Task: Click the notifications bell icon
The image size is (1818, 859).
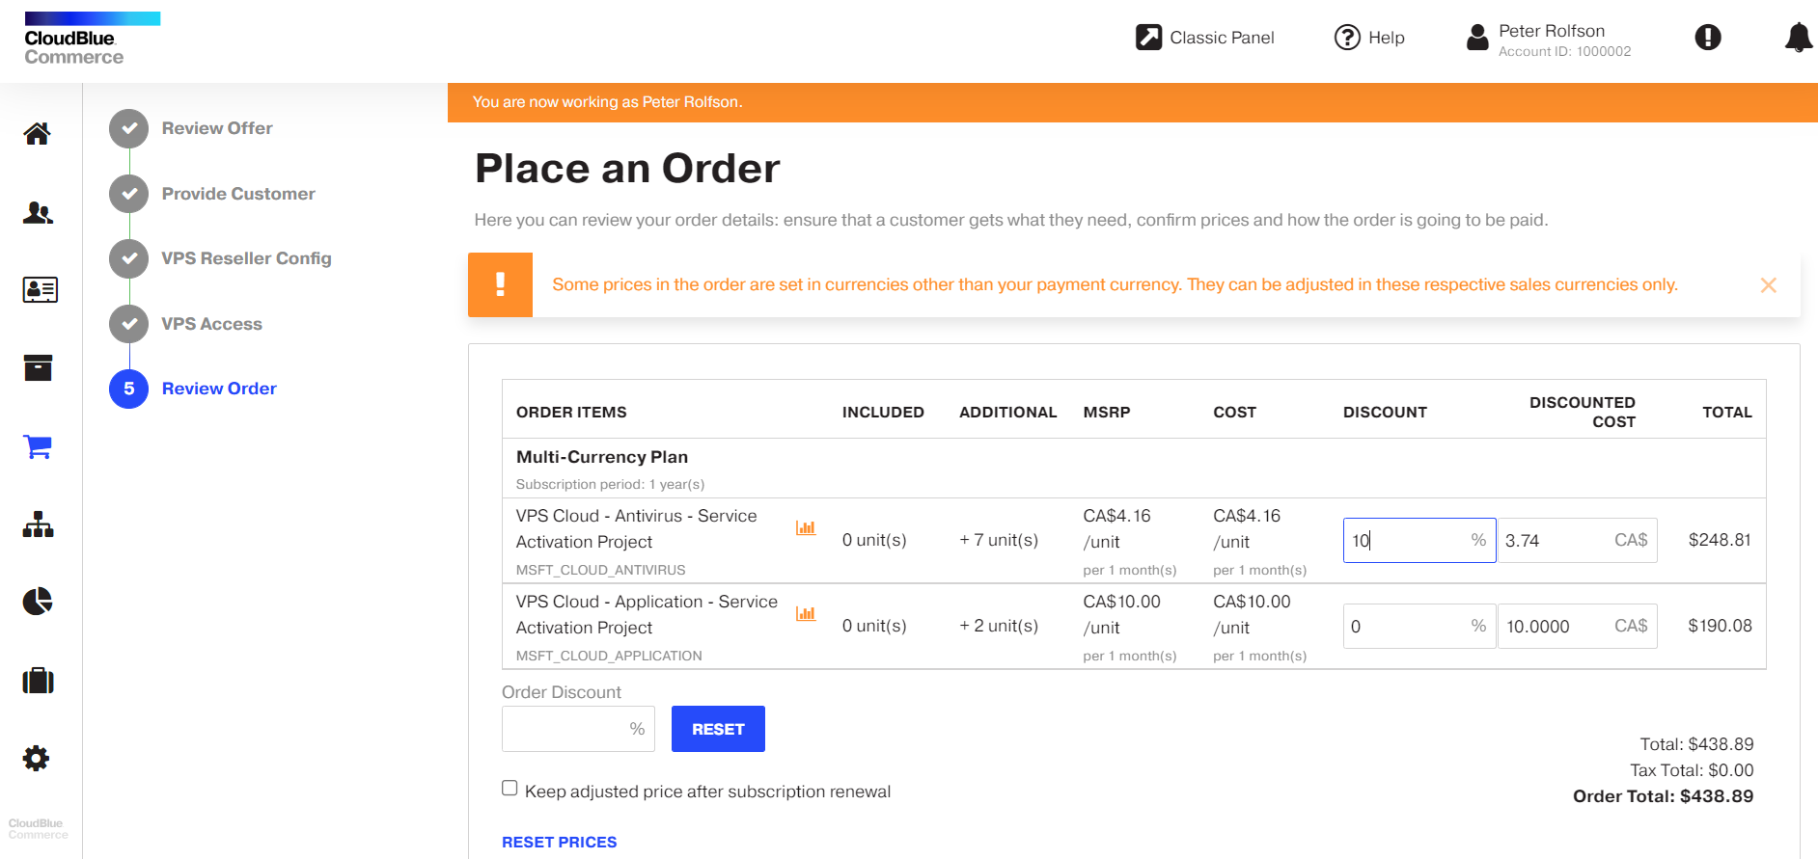Action: coord(1798,38)
